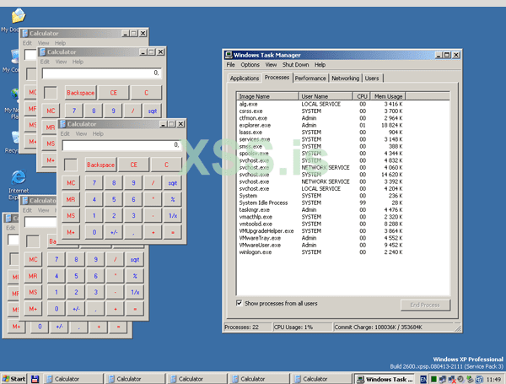This screenshot has width=506, height=384.
Task: Open My Documents desktop icon
Action: pyautogui.click(x=15, y=16)
